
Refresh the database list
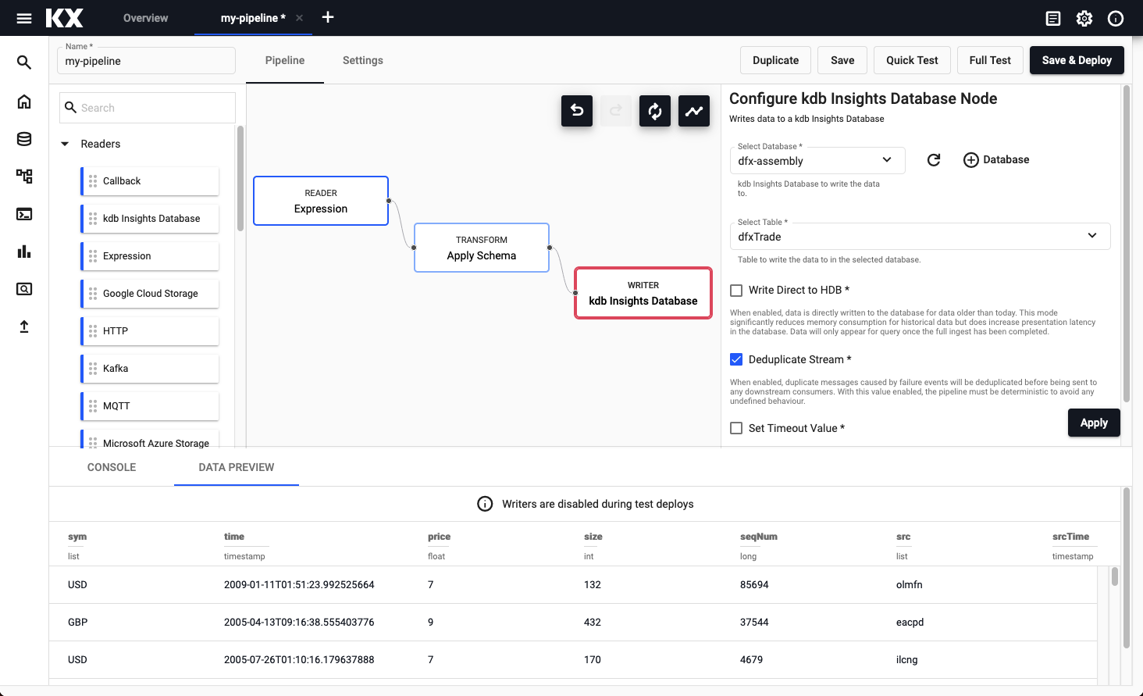coord(934,160)
